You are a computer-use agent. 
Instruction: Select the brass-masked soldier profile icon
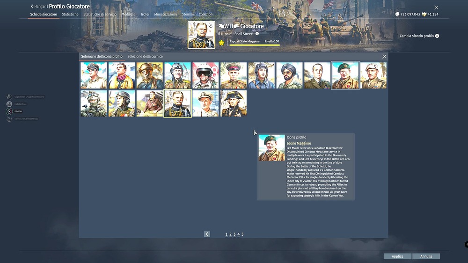[x=150, y=75]
